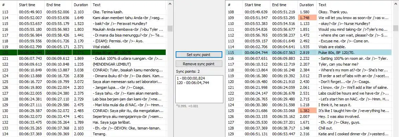Viewport: 399px width, 137px height.
Task: Select right row 111 'Would you mind taking'
Action: 309,29
